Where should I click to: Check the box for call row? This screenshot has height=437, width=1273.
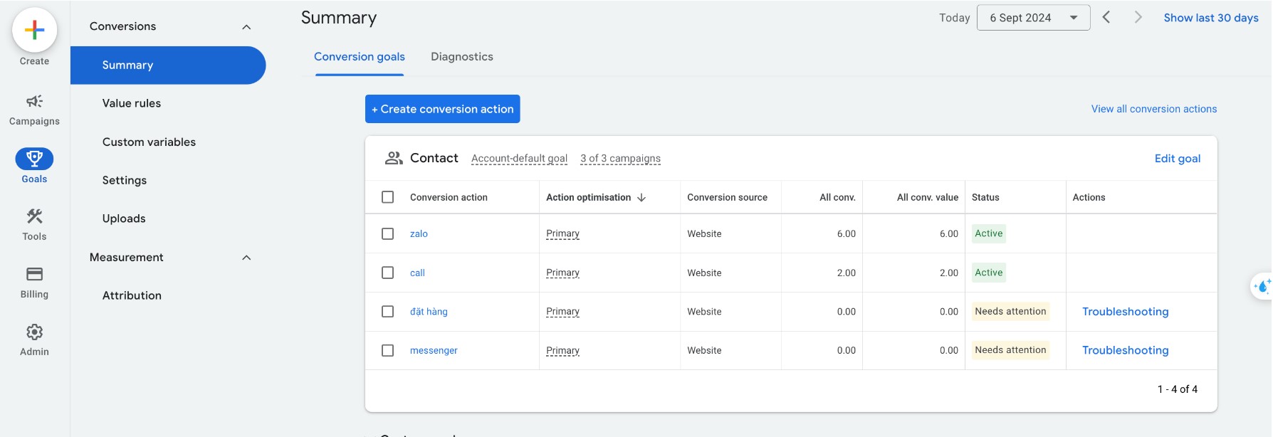pyautogui.click(x=387, y=273)
